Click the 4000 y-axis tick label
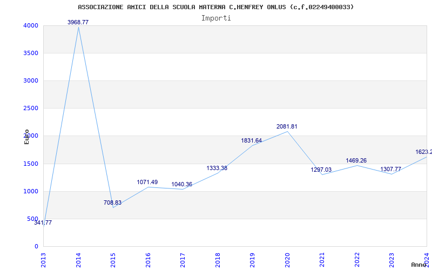 (x=30, y=25)
